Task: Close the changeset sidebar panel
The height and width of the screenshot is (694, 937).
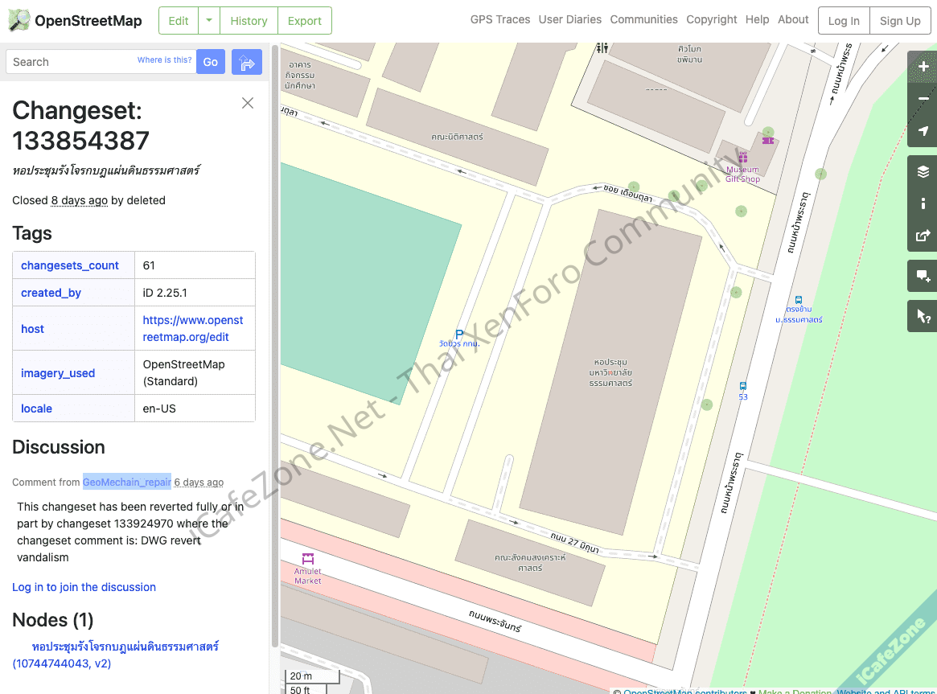Action: tap(248, 103)
